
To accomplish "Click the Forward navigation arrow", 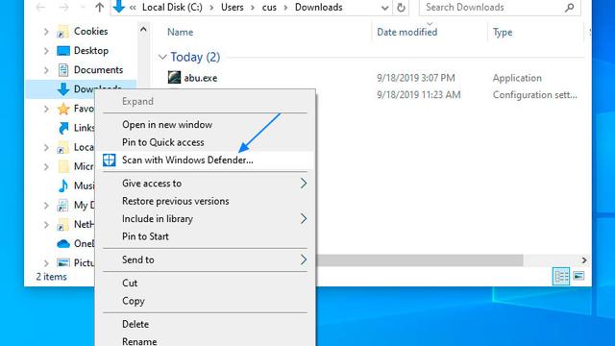I will (63, 7).
